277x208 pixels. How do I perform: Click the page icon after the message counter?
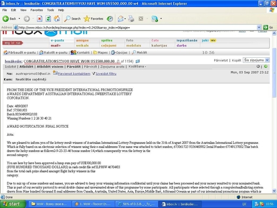coord(137,61)
